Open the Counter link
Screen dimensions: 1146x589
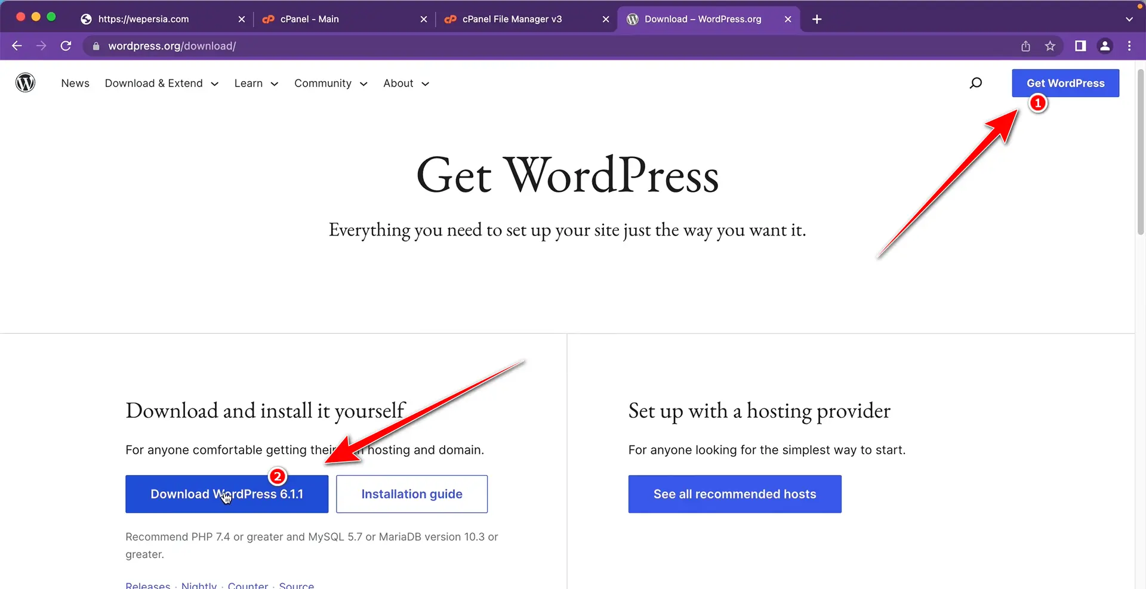click(x=248, y=585)
